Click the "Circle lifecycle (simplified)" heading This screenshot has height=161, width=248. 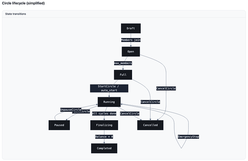pos(24,3)
